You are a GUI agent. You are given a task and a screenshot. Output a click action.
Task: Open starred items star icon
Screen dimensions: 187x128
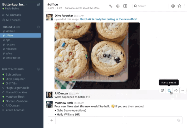179,6
